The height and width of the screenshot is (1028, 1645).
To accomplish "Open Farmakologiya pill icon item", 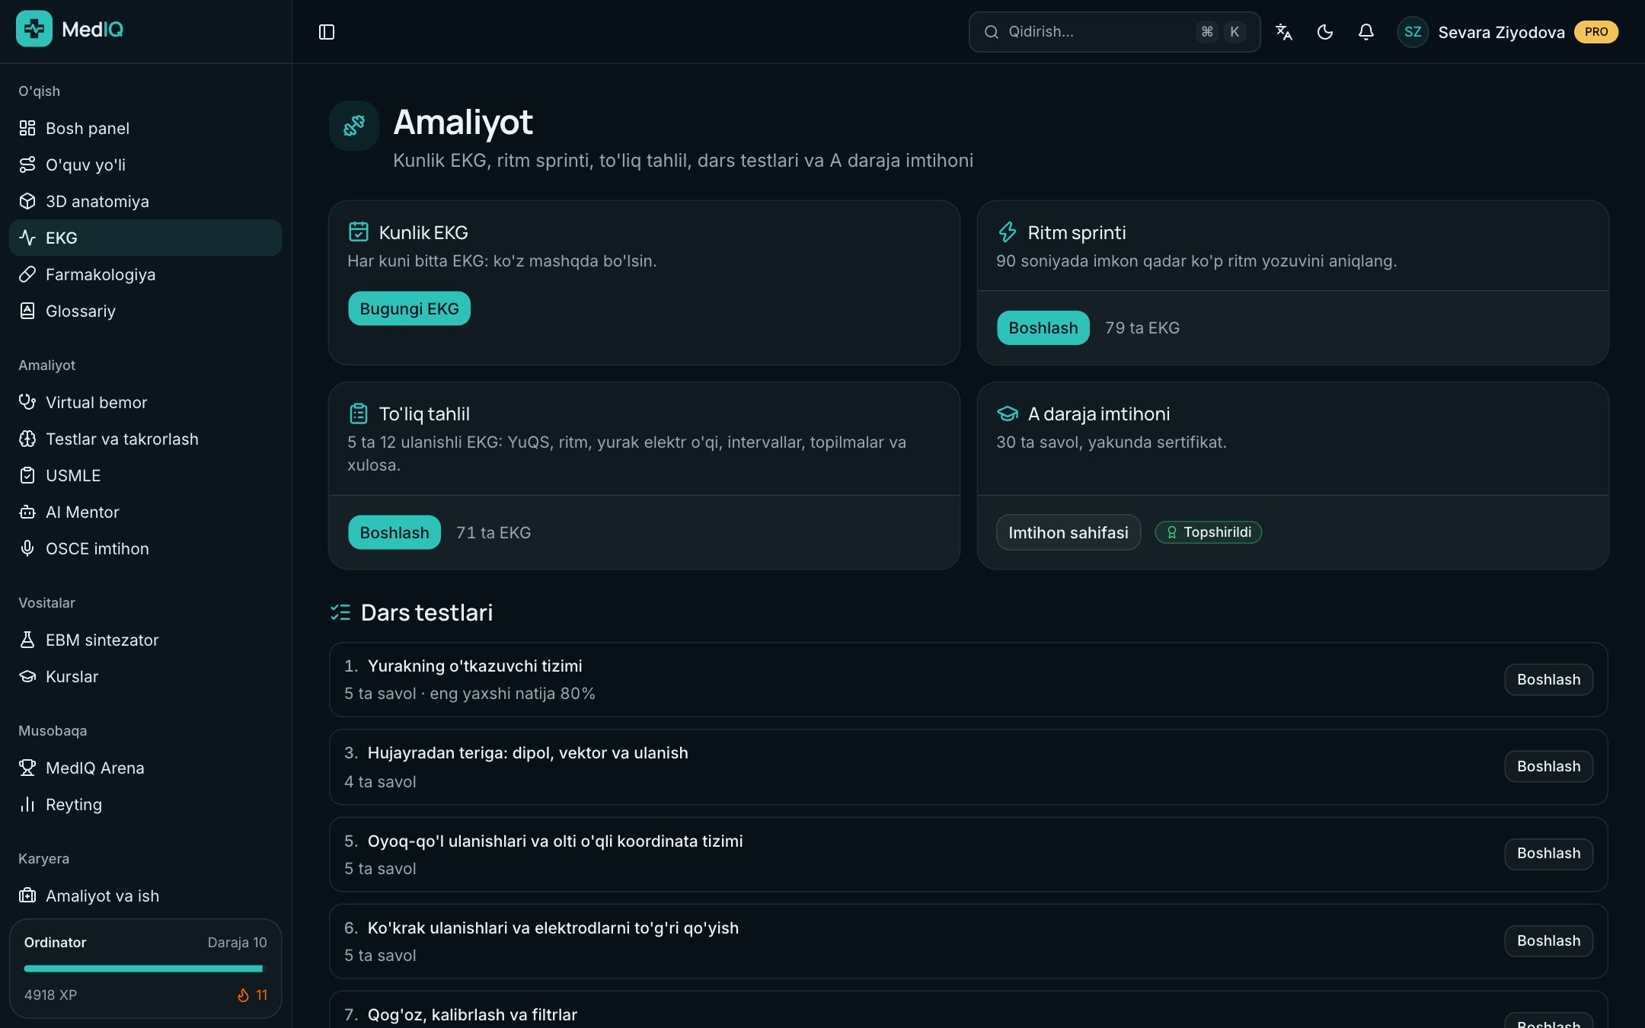I will (145, 274).
